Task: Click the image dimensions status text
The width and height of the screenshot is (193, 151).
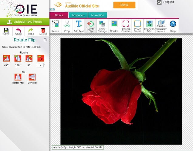Action: (78, 147)
